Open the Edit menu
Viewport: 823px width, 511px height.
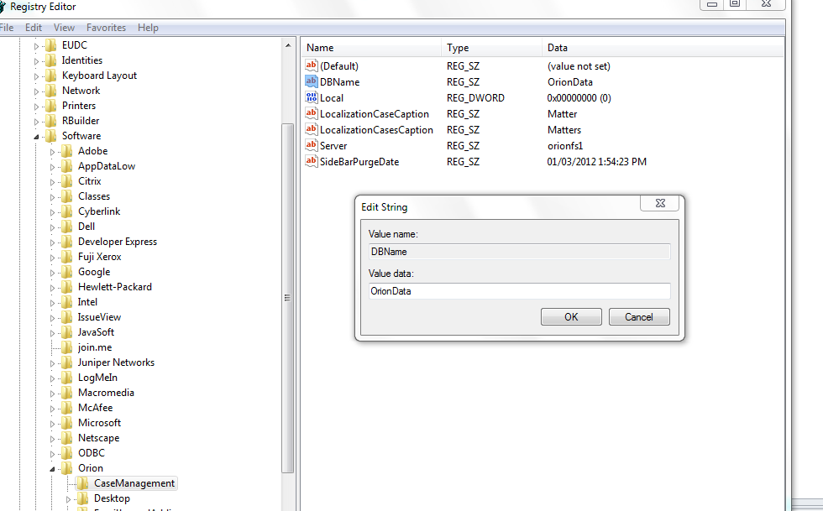(x=34, y=28)
